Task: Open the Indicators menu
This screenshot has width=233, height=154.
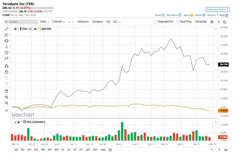Action: click(x=83, y=22)
